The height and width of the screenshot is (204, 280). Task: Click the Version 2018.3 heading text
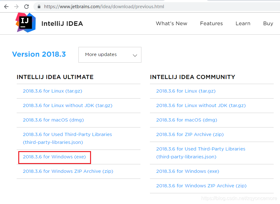click(x=39, y=54)
